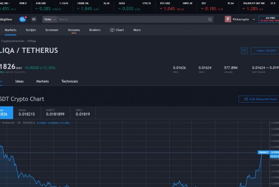Open the Scripts menu item
The width and height of the screenshot is (279, 187).
[31, 30]
